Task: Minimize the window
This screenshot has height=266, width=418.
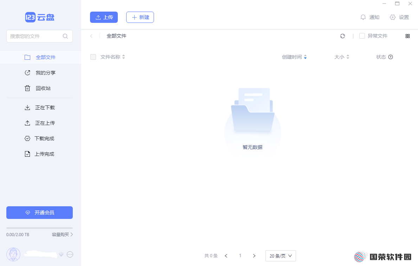Action: point(384,4)
